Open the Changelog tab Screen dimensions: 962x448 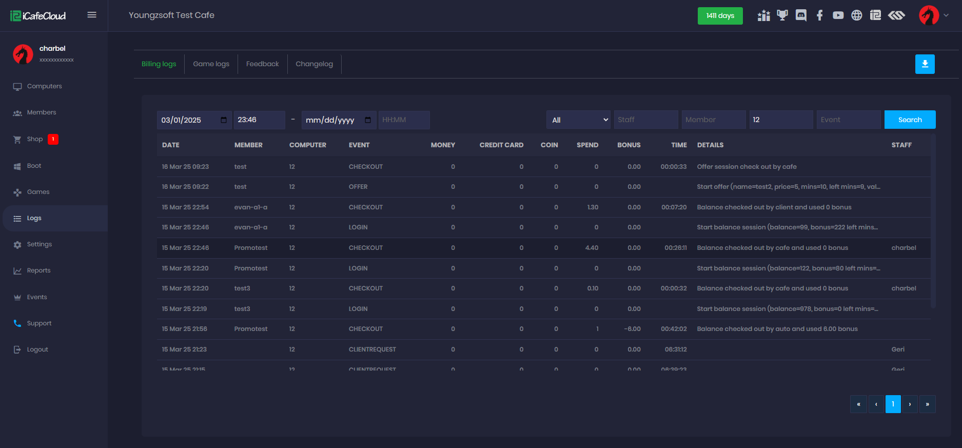pyautogui.click(x=314, y=64)
